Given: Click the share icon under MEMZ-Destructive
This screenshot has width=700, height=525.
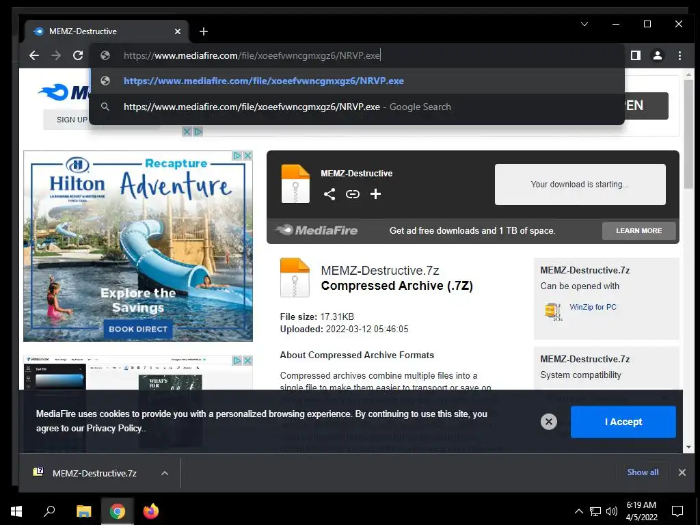Looking at the screenshot, I should tap(329, 193).
